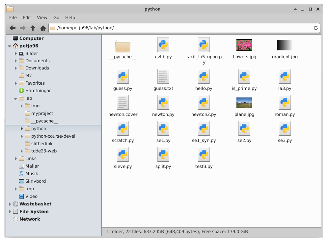The height and width of the screenshot is (241, 327).
Task: Select the hello.py file icon
Action: coord(204,76)
